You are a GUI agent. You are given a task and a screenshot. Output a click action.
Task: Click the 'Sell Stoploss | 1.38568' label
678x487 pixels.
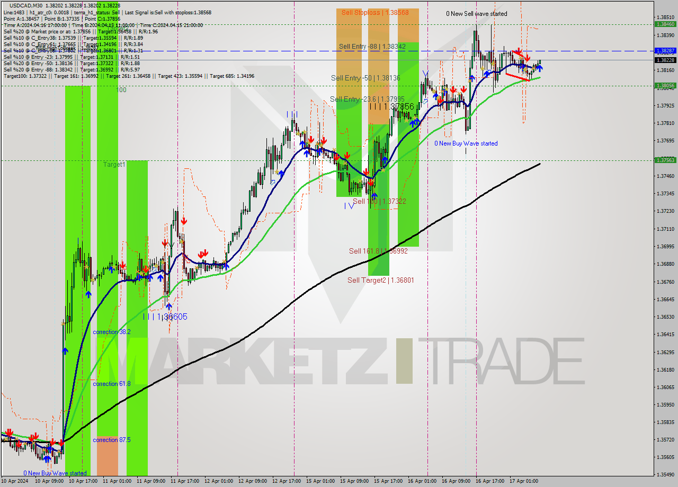375,12
